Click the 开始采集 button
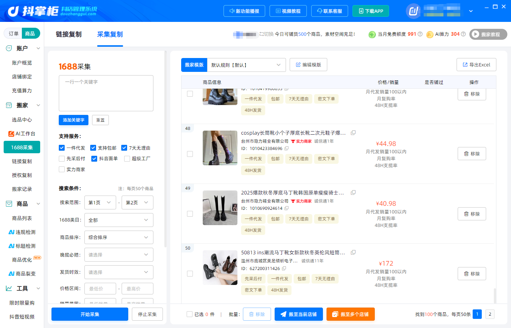 pos(90,314)
